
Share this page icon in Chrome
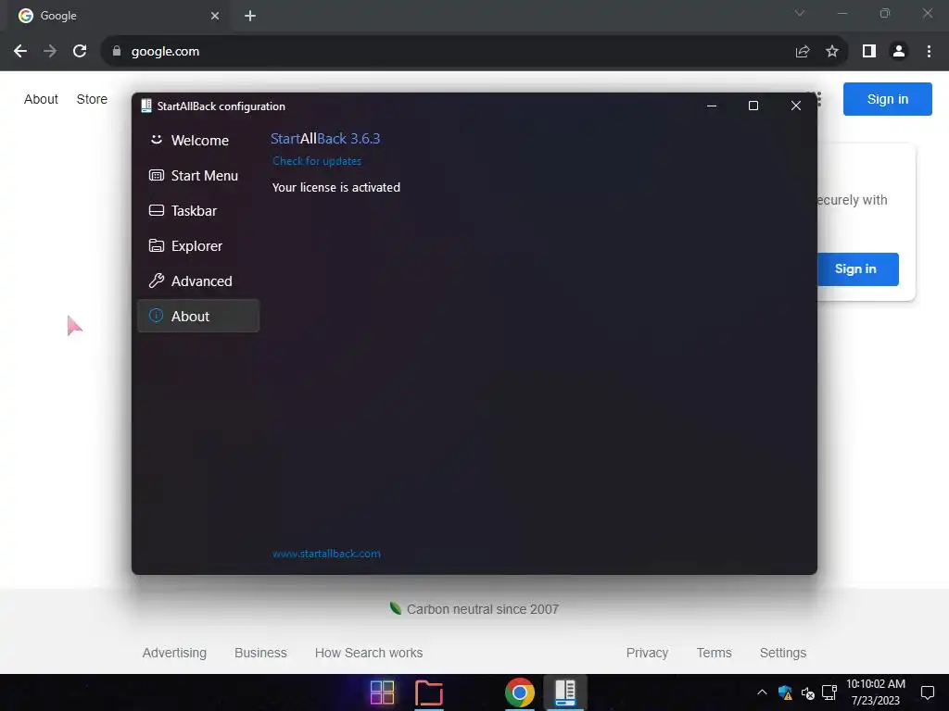(x=803, y=52)
